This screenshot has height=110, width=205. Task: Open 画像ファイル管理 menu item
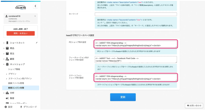coord(16,83)
